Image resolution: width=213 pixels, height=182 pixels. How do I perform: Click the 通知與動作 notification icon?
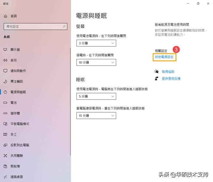(5, 71)
